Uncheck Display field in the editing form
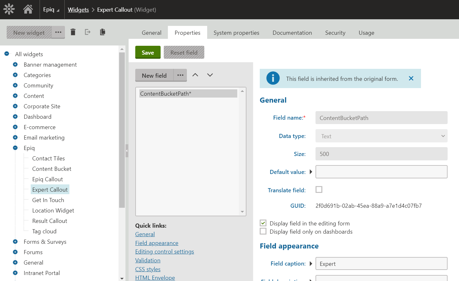459x281 pixels. pos(263,223)
